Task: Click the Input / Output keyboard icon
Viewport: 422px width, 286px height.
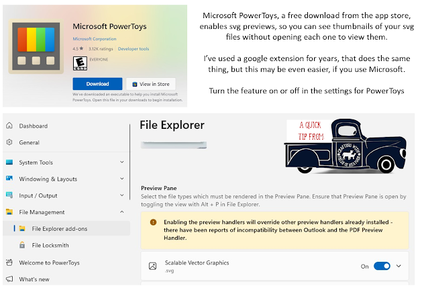Action: pos(9,195)
